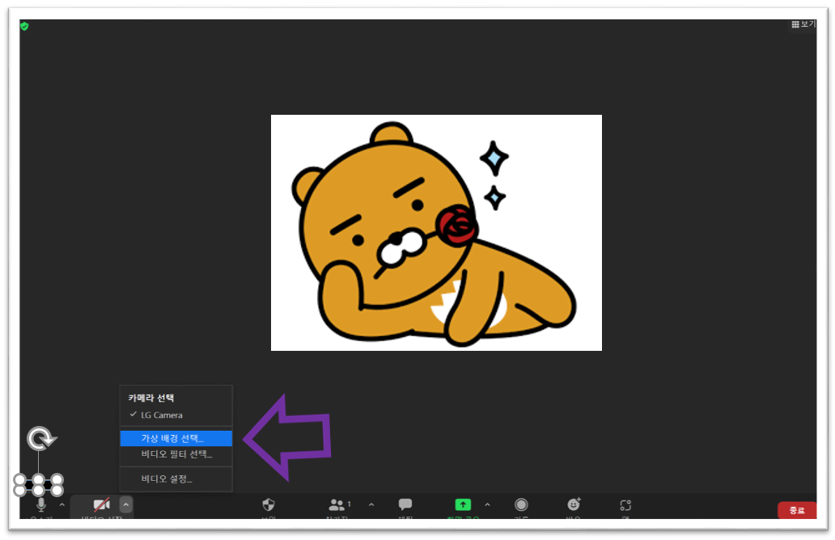The width and height of the screenshot is (835, 540).
Task: Open 비디오 설정 from the menu
Action: [176, 479]
